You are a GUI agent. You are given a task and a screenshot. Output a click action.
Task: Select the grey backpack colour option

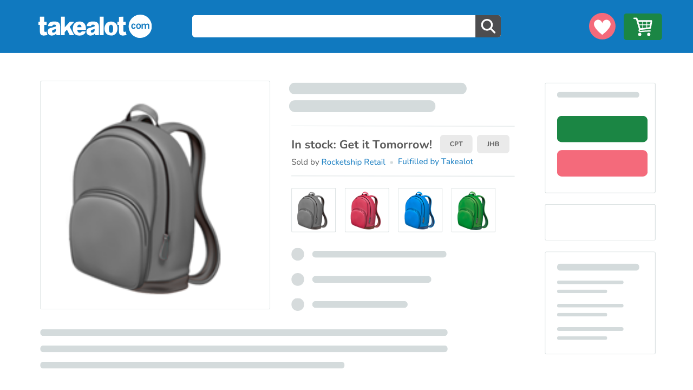(313, 210)
